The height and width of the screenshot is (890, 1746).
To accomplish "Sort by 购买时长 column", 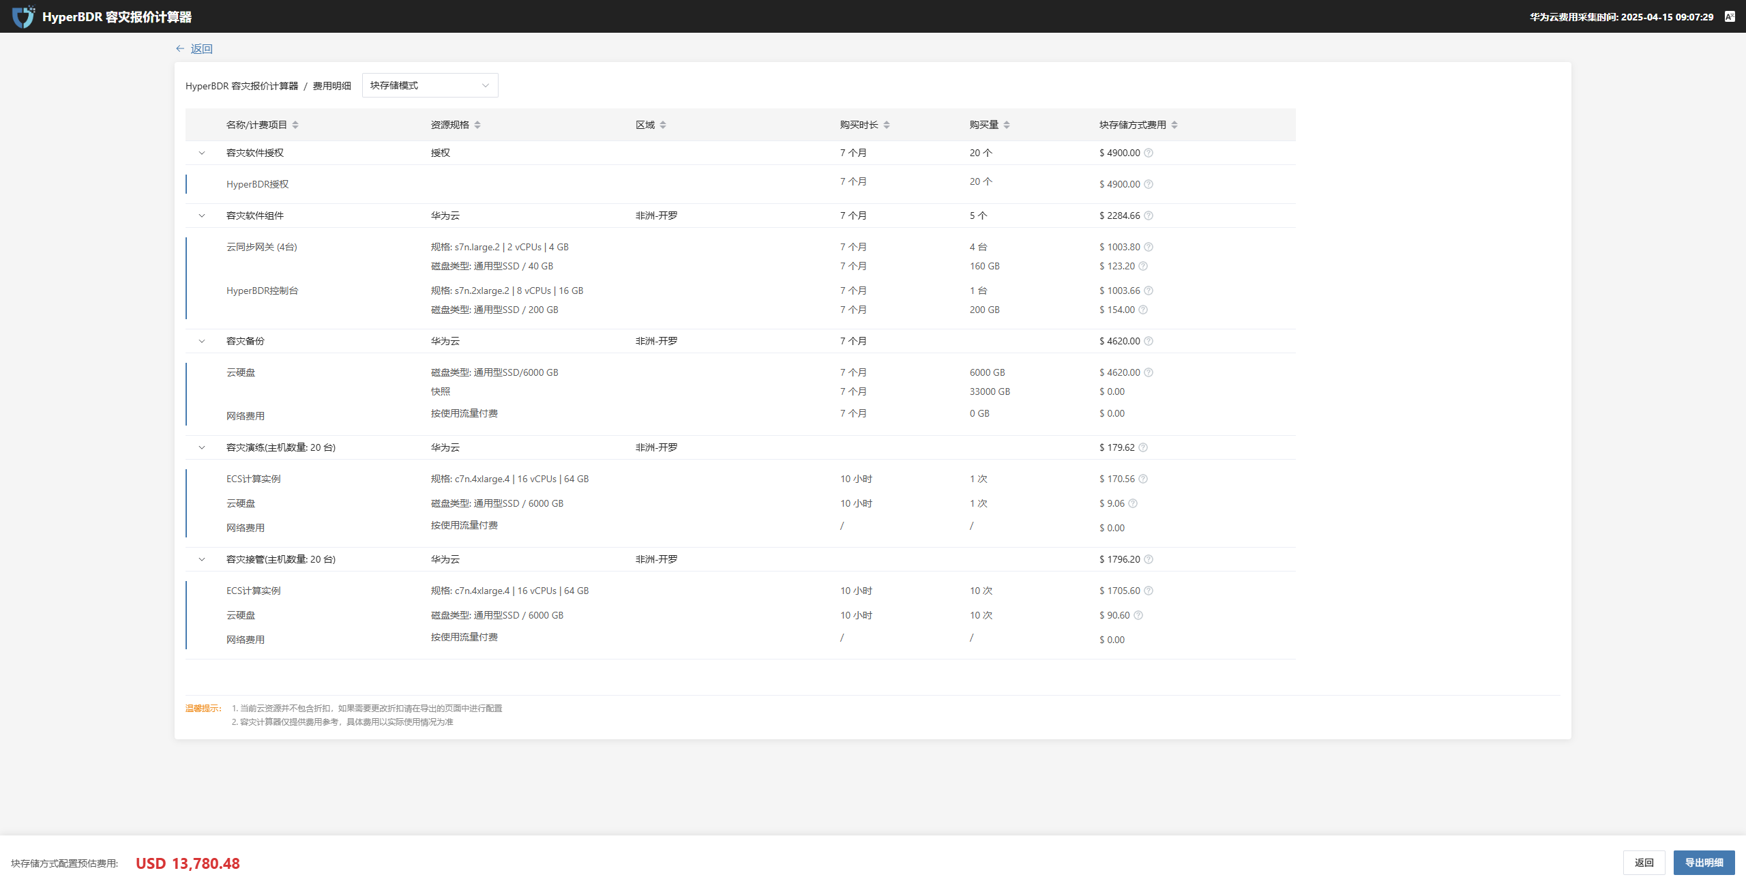I will (887, 125).
